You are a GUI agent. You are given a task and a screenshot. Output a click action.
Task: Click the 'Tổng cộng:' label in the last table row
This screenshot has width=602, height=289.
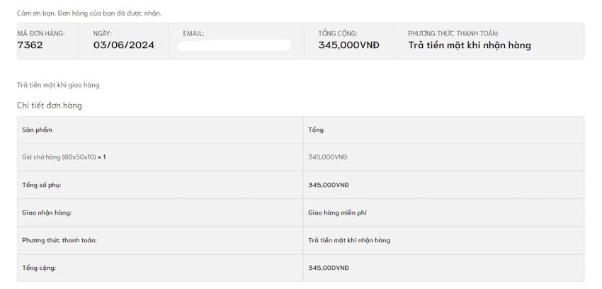[39, 268]
